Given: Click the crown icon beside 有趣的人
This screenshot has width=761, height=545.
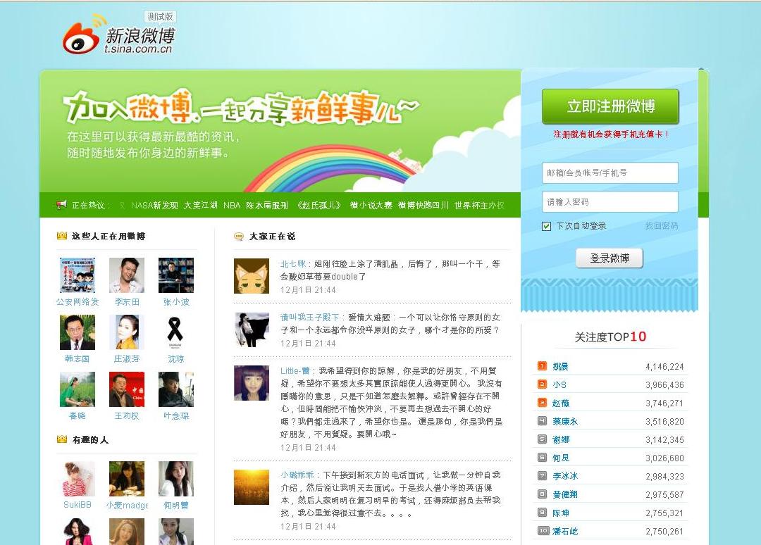Looking at the screenshot, I should 62,439.
